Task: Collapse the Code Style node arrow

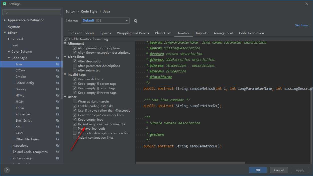Action: 9,58
